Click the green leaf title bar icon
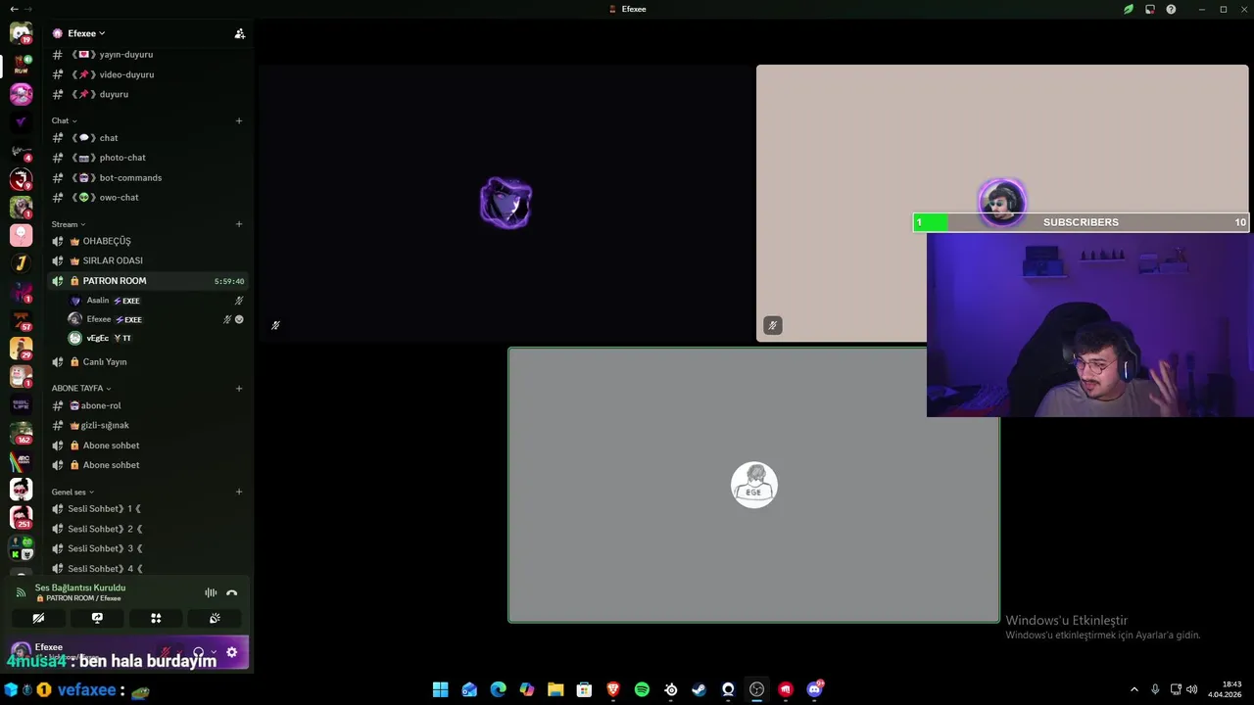 coord(1129,9)
